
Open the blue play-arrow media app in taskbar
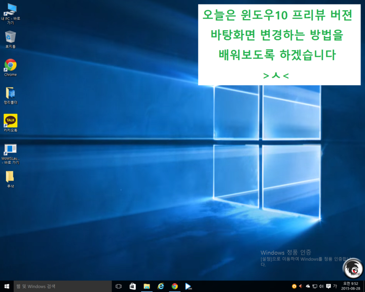click(x=188, y=286)
